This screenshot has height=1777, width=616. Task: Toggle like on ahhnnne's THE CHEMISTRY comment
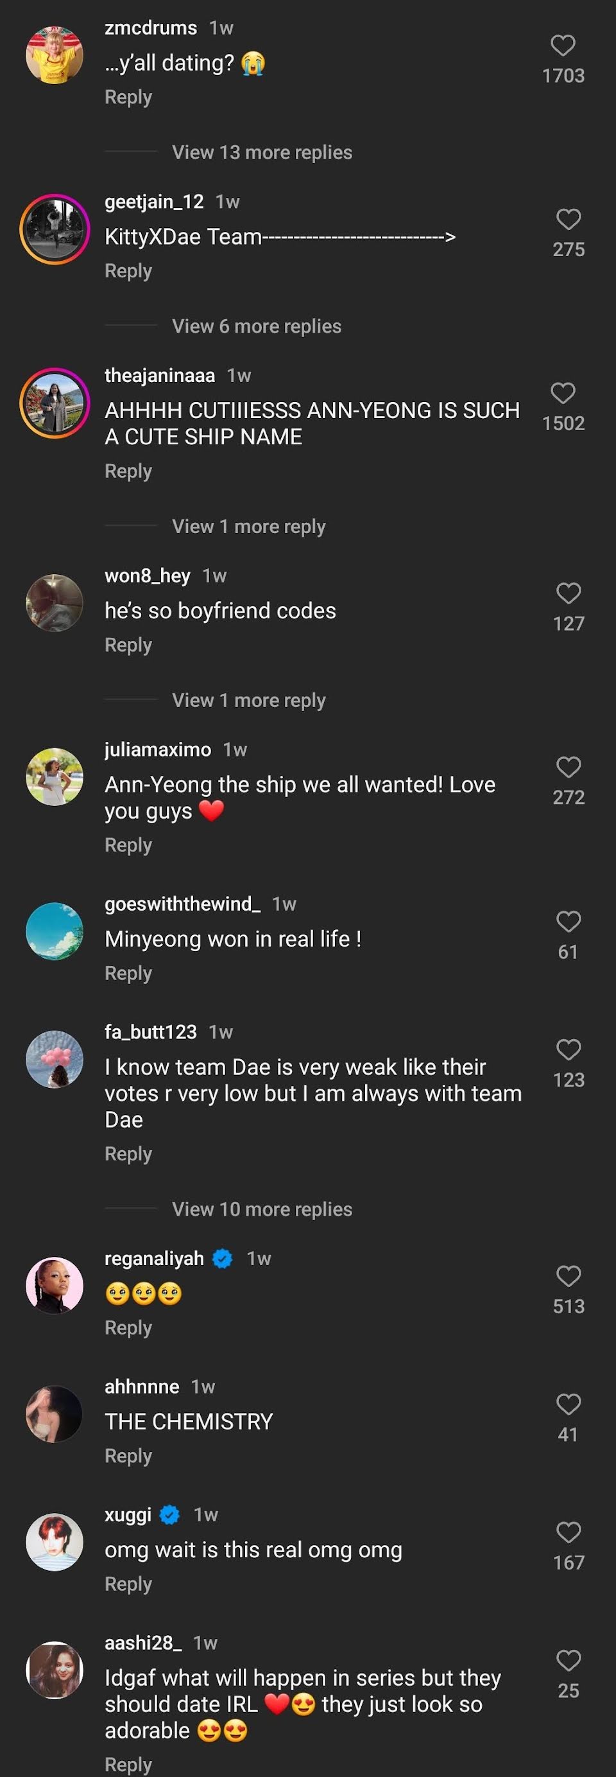tap(569, 1405)
